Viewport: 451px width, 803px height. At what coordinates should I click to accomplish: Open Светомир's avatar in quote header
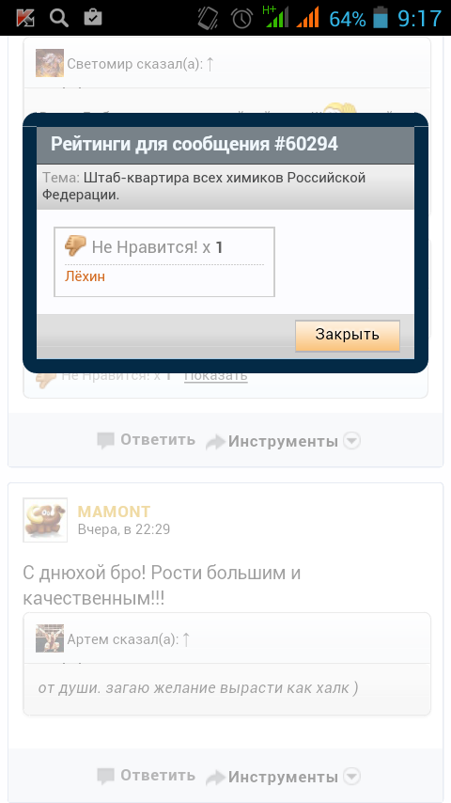point(50,63)
